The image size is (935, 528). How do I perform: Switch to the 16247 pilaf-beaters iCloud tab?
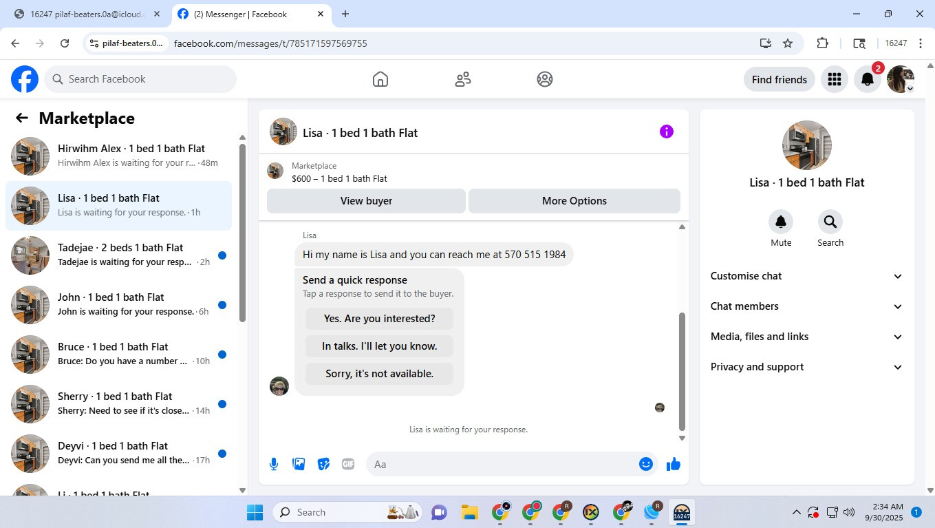point(87,14)
